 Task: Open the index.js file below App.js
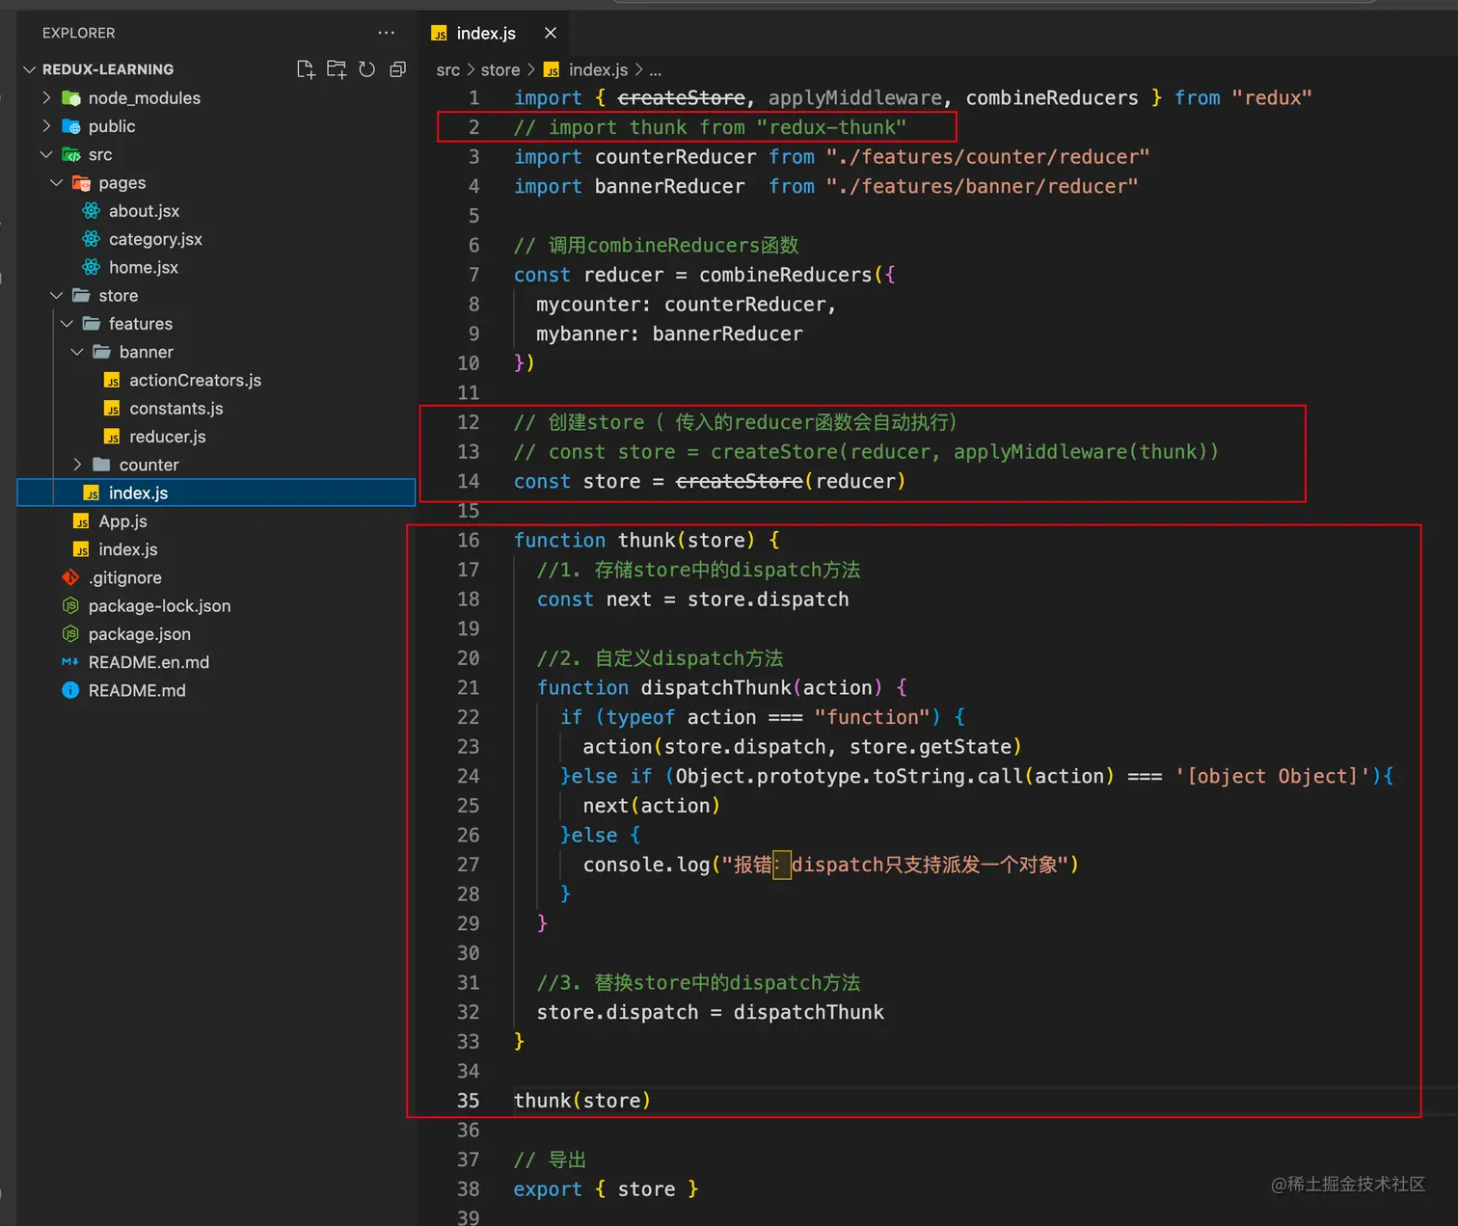click(x=128, y=549)
